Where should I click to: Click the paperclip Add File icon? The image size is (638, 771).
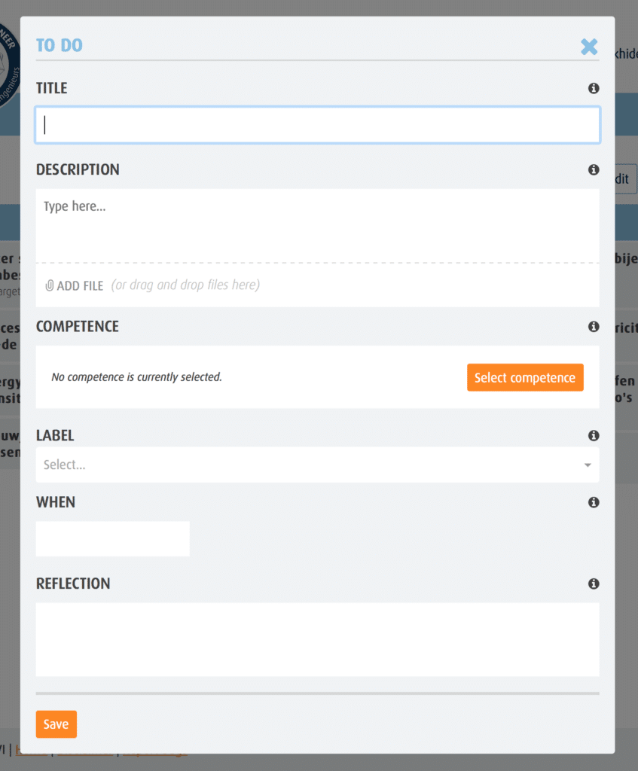[x=49, y=285]
